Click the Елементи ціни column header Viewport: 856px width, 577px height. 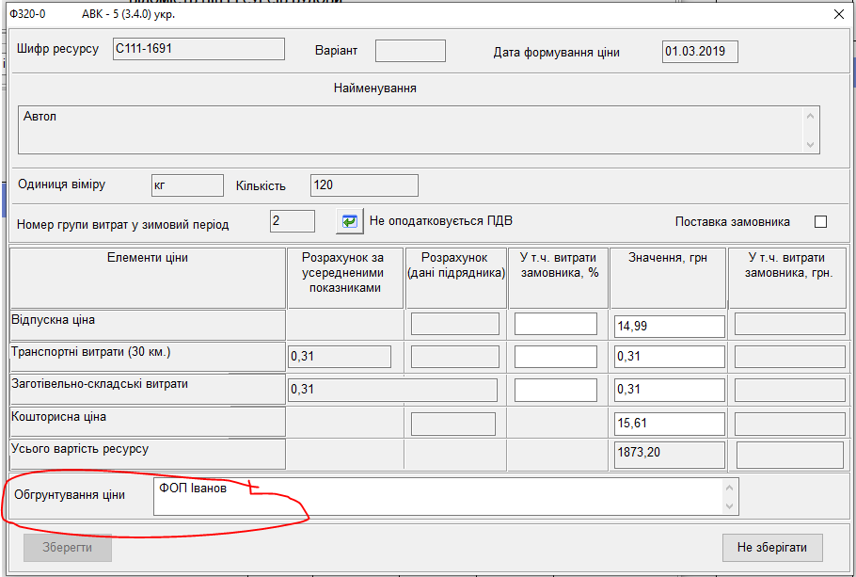point(148,279)
